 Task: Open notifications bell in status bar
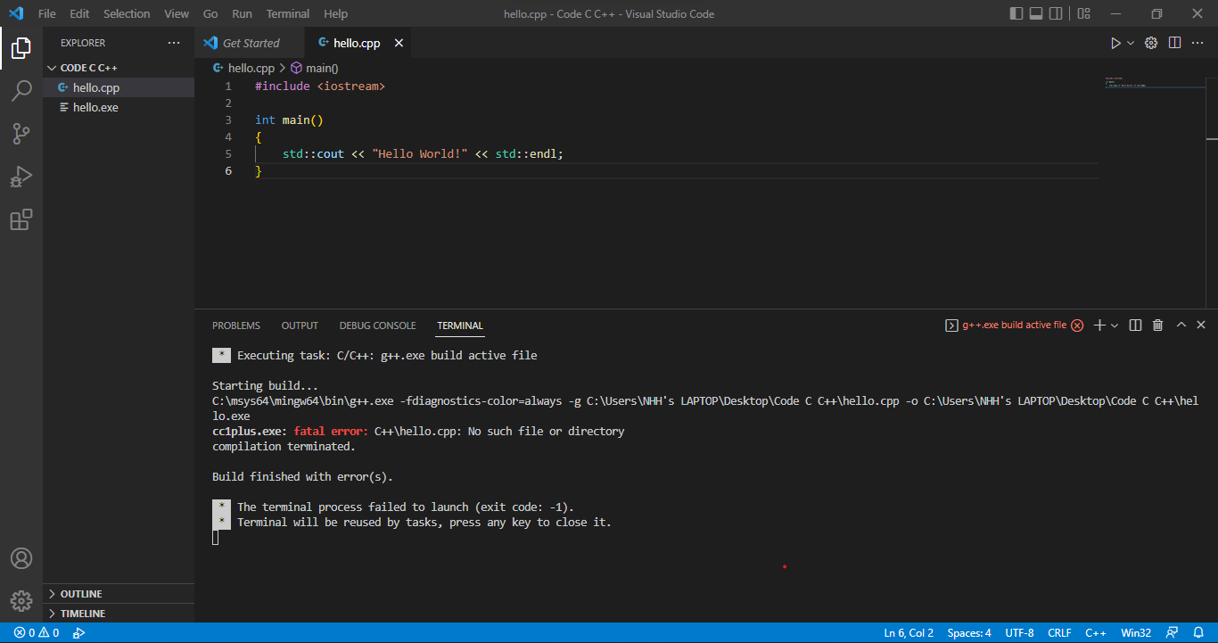[x=1197, y=633]
